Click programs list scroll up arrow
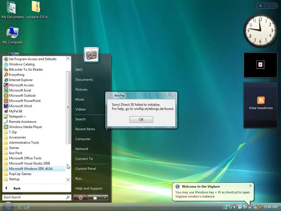This screenshot has width=281, height=211. 68,59
